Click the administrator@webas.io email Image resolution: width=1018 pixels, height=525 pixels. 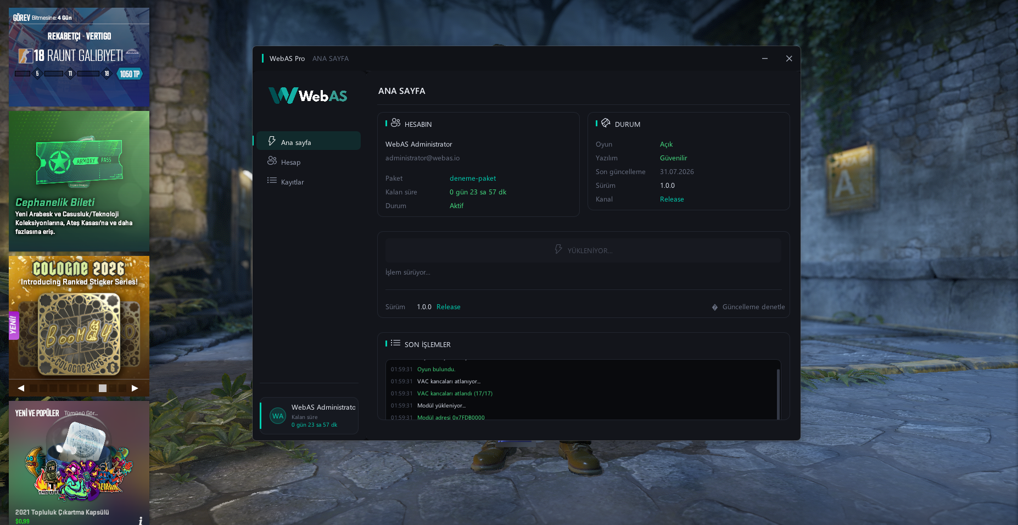point(422,158)
